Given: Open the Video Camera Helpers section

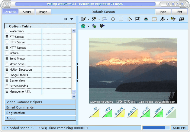Looking at the screenshot, I should click(40, 102).
